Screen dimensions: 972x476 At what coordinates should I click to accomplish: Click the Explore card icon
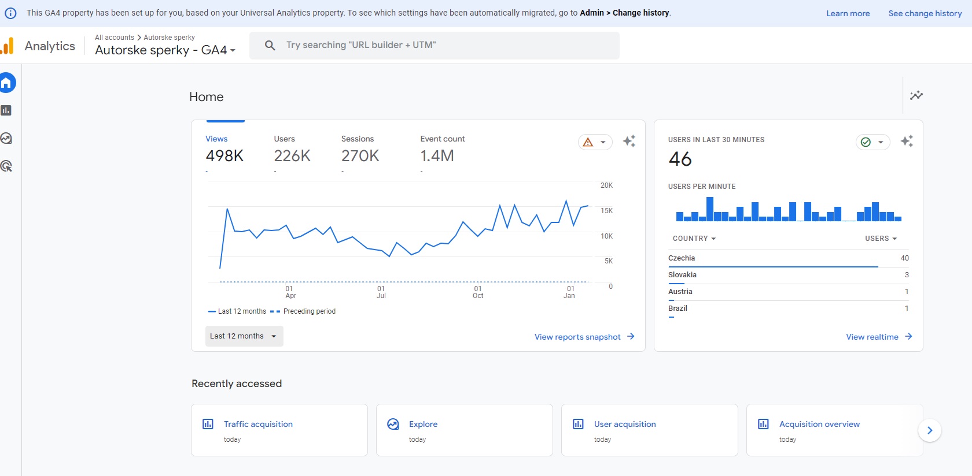[x=393, y=424]
